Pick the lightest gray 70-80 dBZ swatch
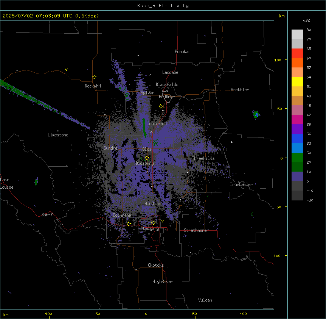This screenshot has height=319, width=326. [297, 34]
